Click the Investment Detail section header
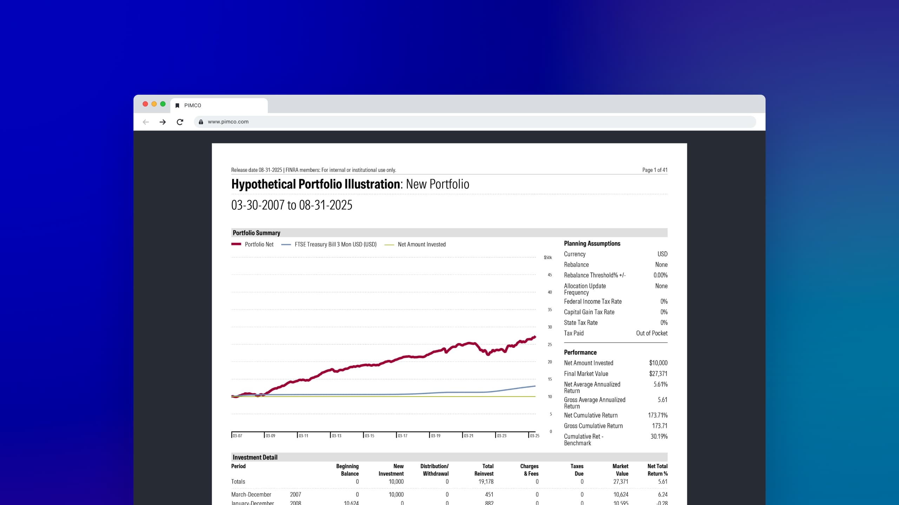 pyautogui.click(x=255, y=457)
